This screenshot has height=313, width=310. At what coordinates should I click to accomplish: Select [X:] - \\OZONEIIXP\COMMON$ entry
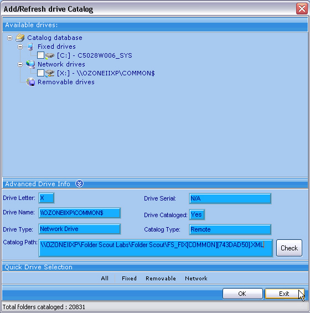click(106, 73)
